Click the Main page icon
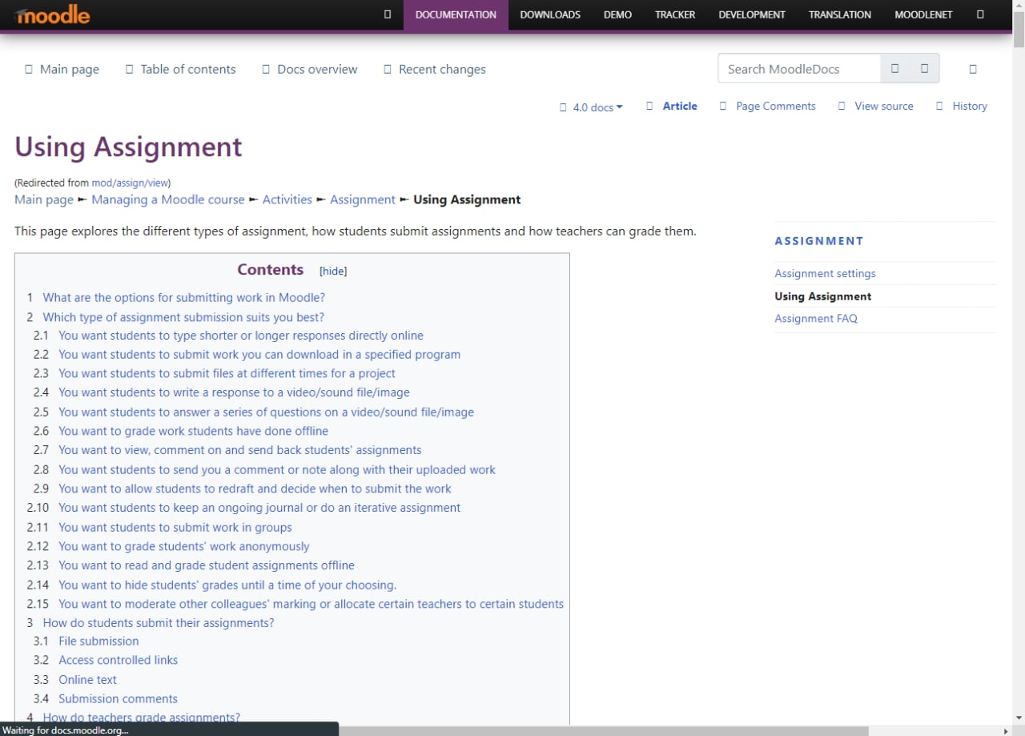 (29, 69)
